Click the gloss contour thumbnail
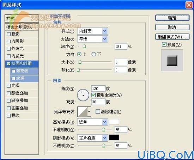The image size is (194, 160). coord(83,112)
